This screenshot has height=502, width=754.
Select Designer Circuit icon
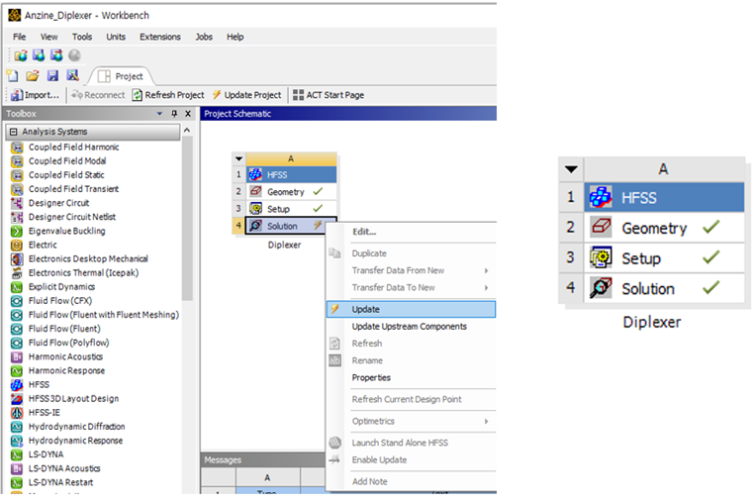(17, 203)
